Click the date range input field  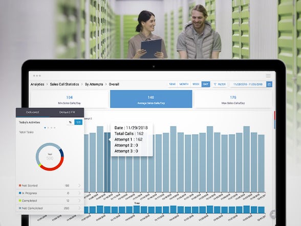[248, 84]
